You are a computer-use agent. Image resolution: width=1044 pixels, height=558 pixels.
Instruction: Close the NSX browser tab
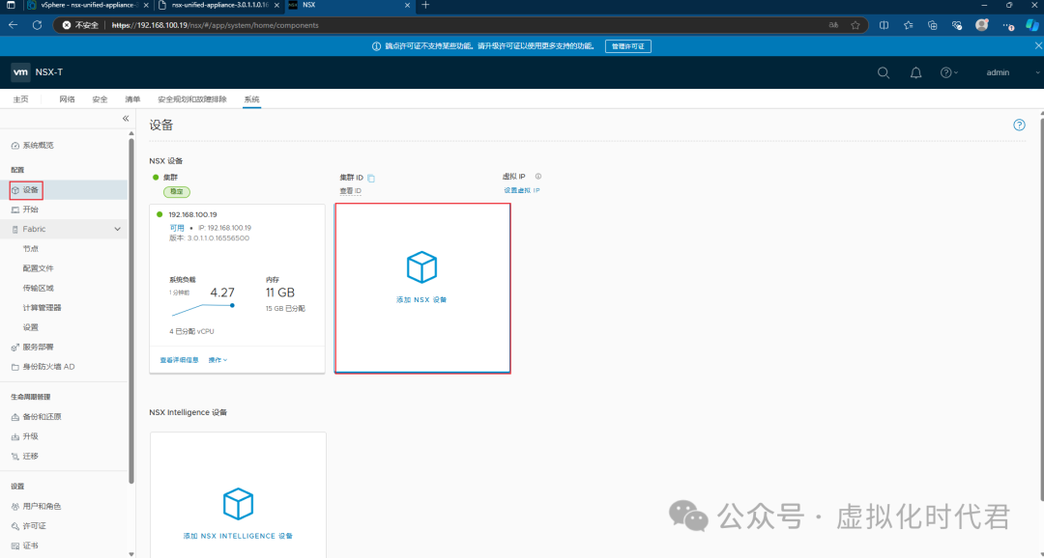click(x=408, y=6)
